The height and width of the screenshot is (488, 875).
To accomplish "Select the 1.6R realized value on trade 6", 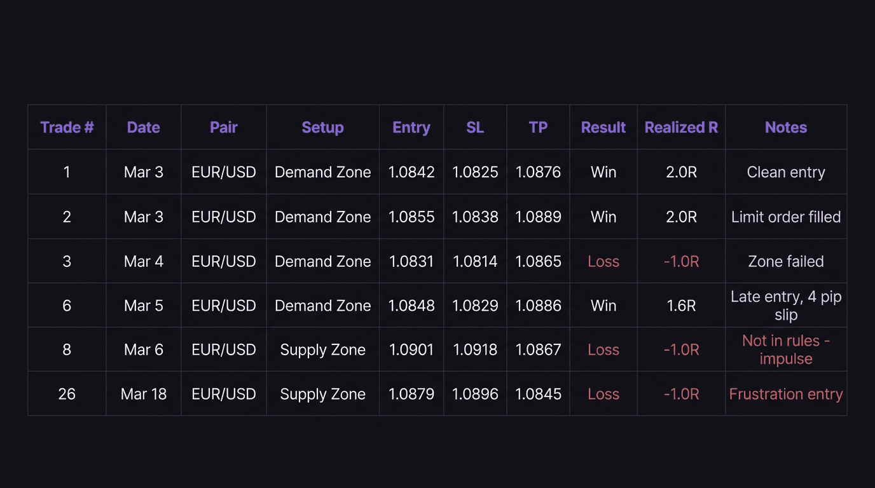I will tap(680, 305).
